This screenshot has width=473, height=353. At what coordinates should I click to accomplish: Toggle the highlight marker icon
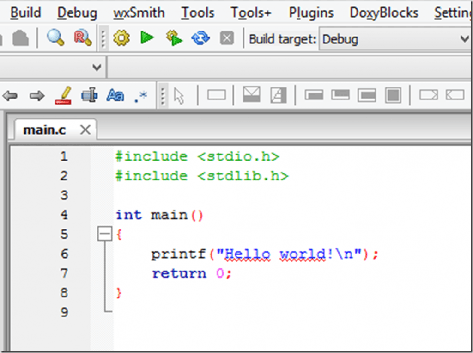63,95
